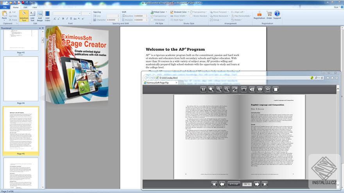This screenshot has width=344, height=193.
Task: Close the EximiousSoft Page Flip browser tab
Action: [x=176, y=83]
